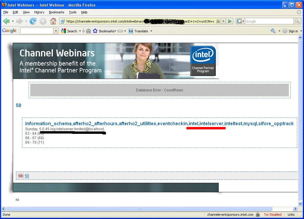Click the status bar padlock icon

tap(258, 215)
